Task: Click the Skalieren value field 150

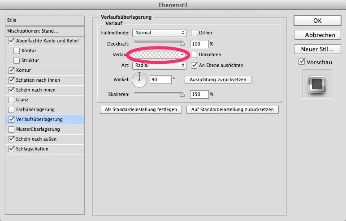Action: point(199,94)
